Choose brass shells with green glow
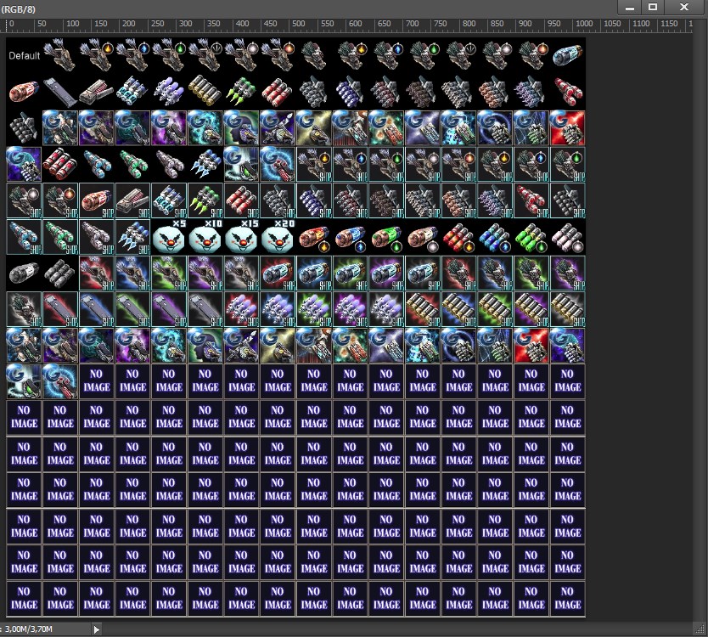Image resolution: width=708 pixels, height=637 pixels. (x=495, y=309)
